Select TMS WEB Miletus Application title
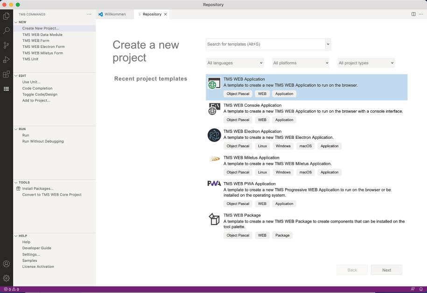 tap(252, 157)
